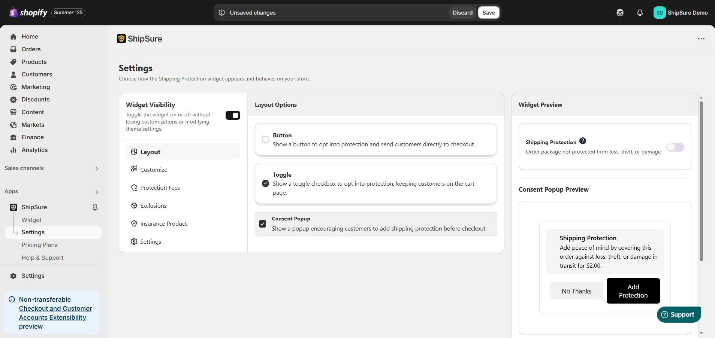Image resolution: width=715 pixels, height=338 pixels.
Task: Uncheck the Consent Popup checkbox
Action: click(263, 224)
